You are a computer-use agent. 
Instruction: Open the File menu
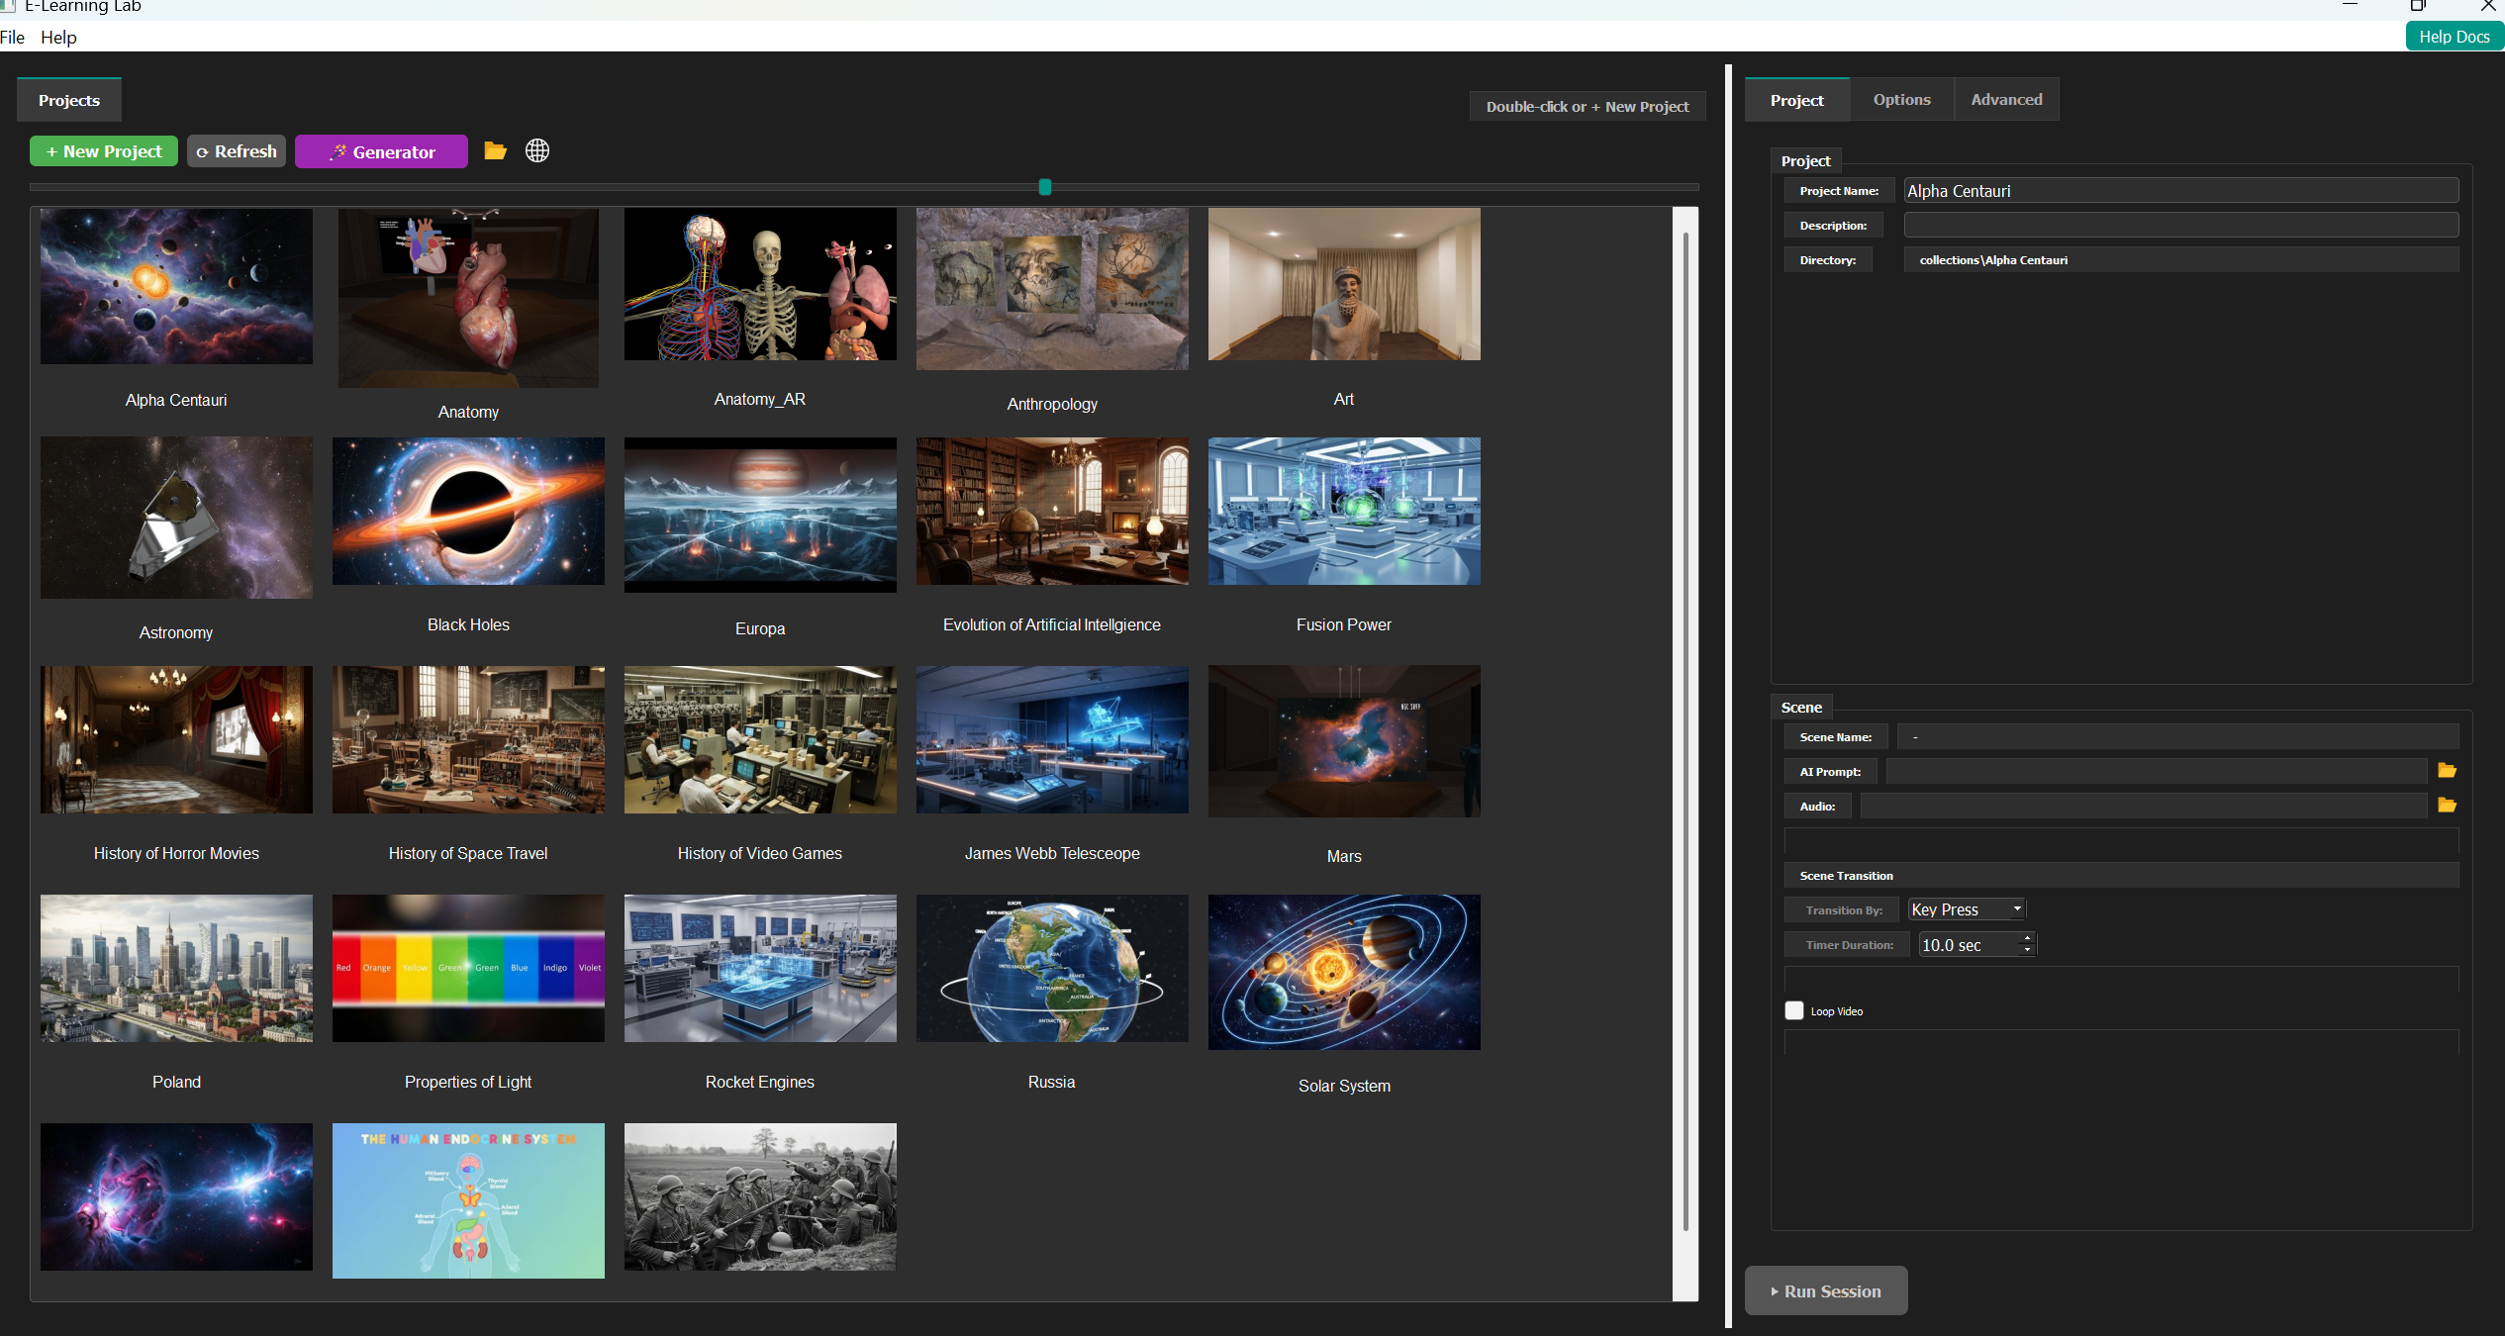click(13, 38)
